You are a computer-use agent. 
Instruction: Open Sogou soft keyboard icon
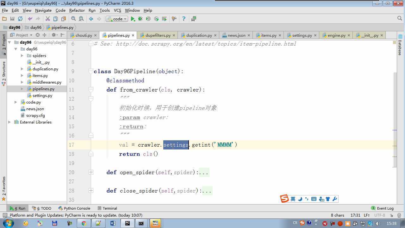coord(314,199)
